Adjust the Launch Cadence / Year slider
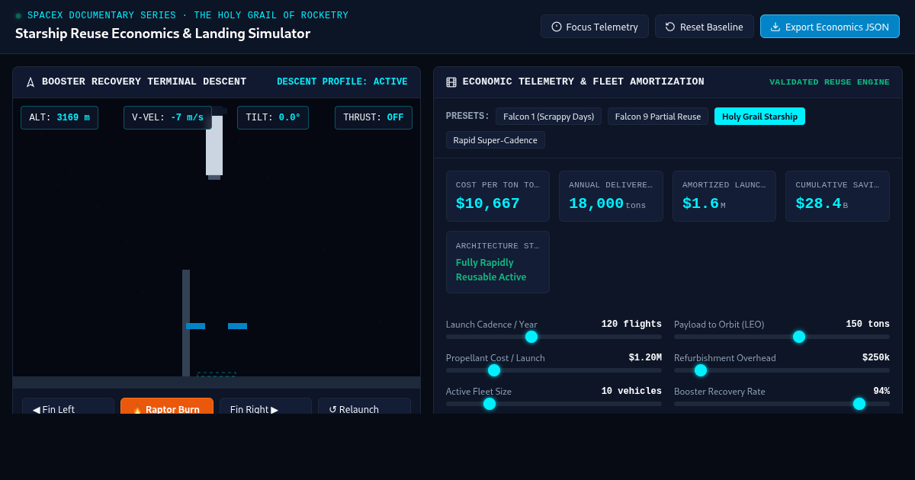915x480 pixels. pyautogui.click(x=554, y=337)
